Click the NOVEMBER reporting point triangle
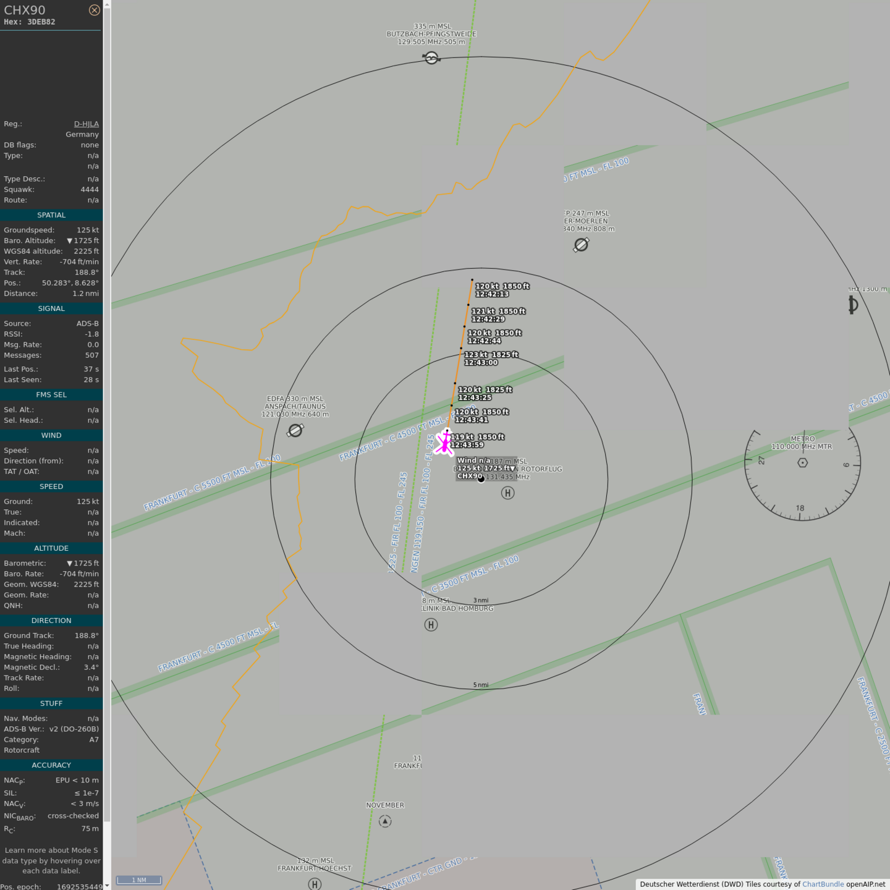The height and width of the screenshot is (890, 890). (385, 821)
